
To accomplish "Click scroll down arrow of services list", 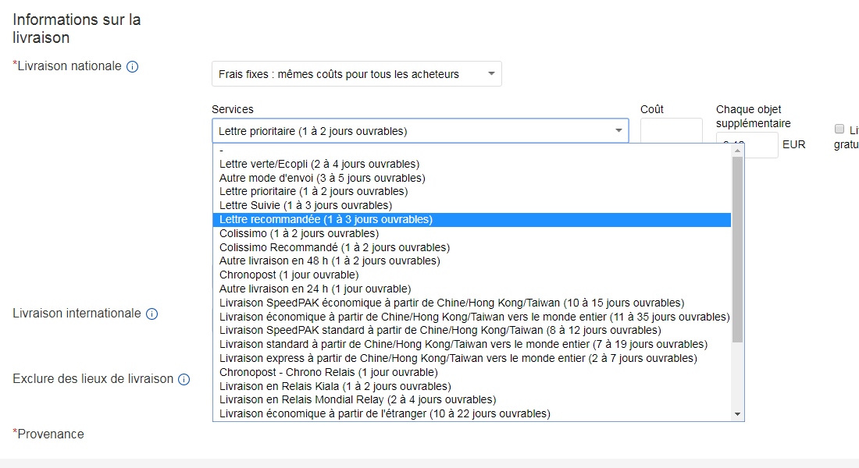I will click(x=738, y=414).
